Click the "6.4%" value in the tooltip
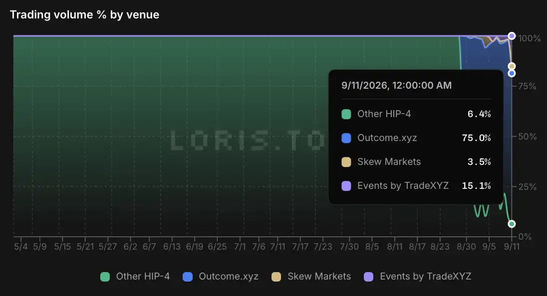 pyautogui.click(x=479, y=114)
